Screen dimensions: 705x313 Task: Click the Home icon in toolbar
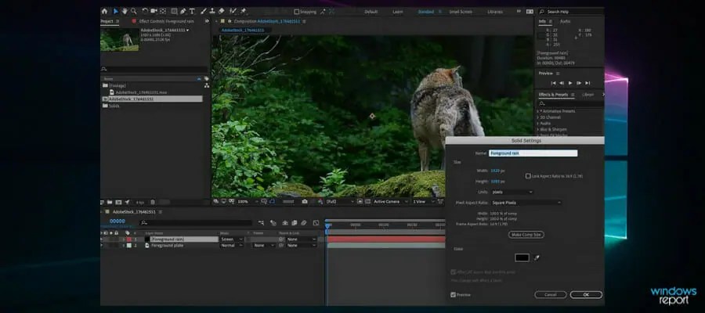pyautogui.click(x=105, y=12)
